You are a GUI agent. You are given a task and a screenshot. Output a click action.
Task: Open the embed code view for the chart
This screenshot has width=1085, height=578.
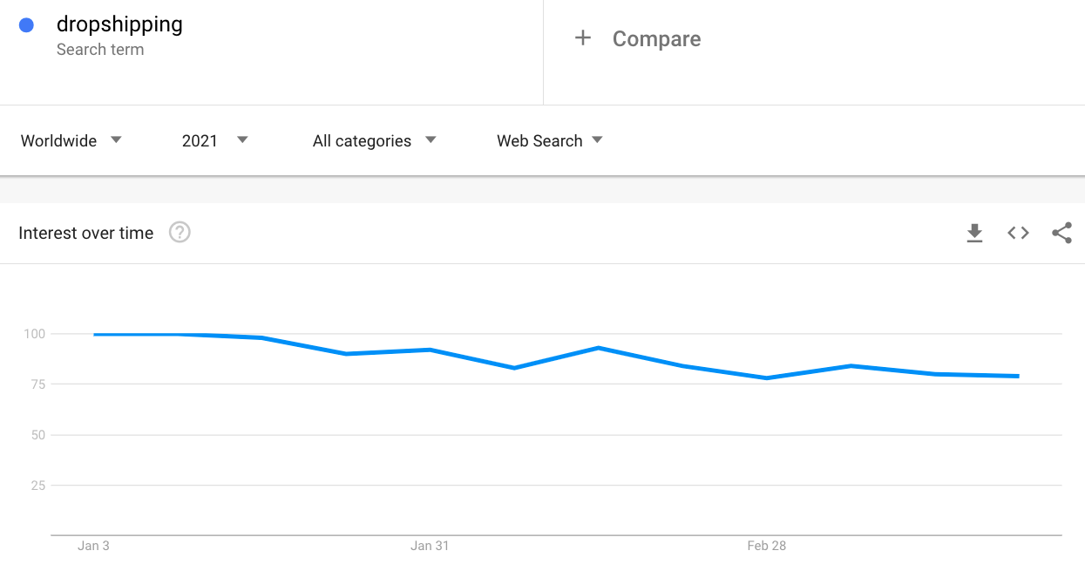coord(1017,233)
